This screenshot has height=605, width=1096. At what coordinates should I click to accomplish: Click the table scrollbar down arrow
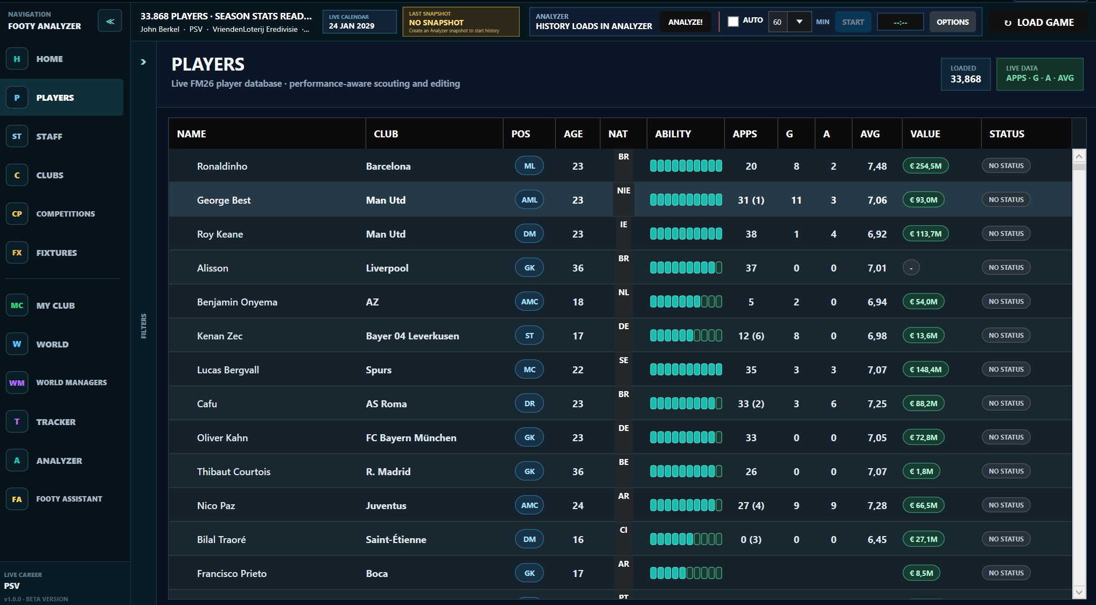click(x=1079, y=592)
